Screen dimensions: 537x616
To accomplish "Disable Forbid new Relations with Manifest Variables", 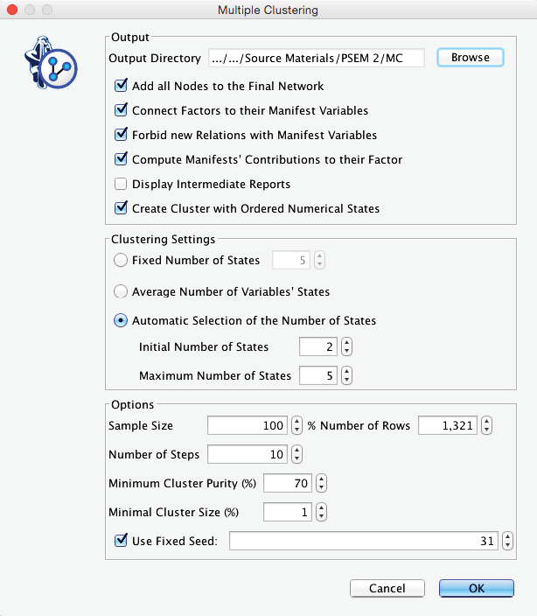I will [x=122, y=136].
